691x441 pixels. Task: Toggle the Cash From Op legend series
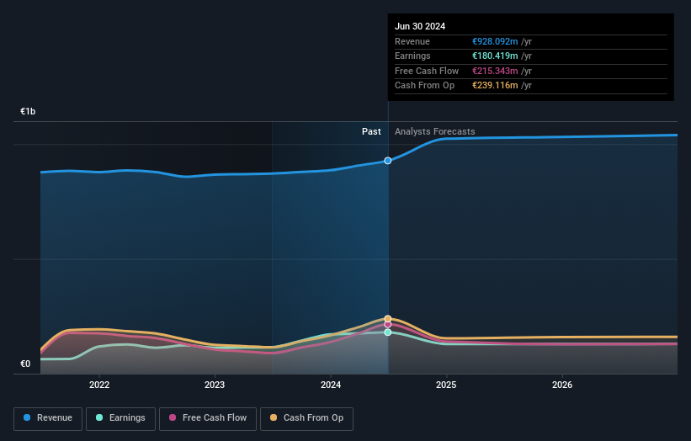306,418
